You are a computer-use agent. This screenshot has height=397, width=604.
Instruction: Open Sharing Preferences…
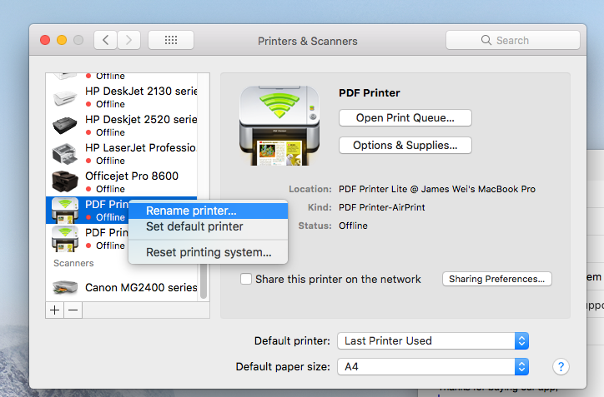(497, 279)
